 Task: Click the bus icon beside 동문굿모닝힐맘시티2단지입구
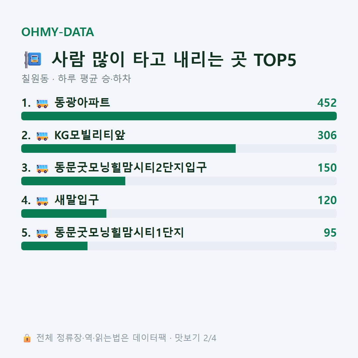coord(42,168)
